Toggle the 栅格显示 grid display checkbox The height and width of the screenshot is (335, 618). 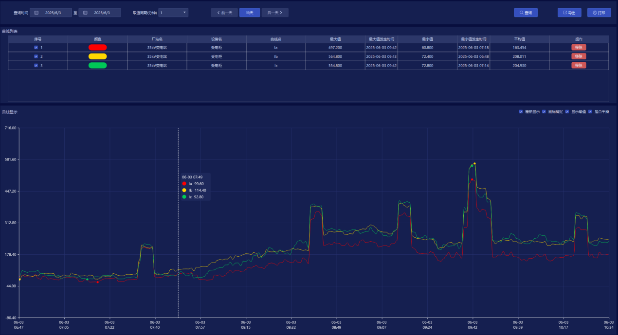[x=521, y=112]
